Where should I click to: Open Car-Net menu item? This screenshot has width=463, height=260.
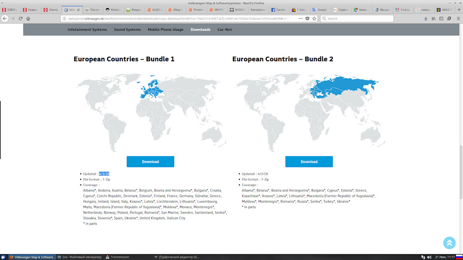point(224,29)
